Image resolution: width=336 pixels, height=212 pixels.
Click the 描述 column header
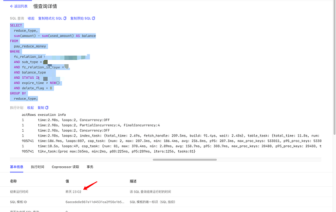pyautogui.click(x=133, y=181)
